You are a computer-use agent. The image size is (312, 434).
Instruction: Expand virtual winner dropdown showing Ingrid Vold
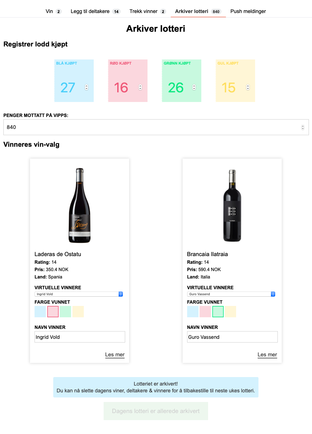tap(79, 294)
